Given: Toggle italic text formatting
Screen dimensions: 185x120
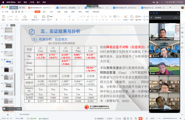Looking at the screenshot, I should [x=61, y=20].
